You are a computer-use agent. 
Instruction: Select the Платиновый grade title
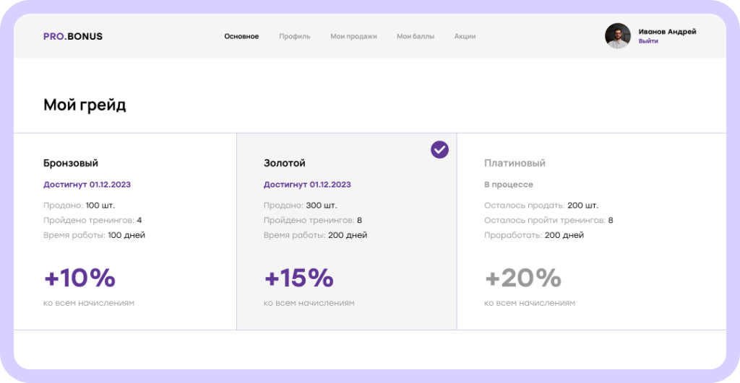coord(515,163)
